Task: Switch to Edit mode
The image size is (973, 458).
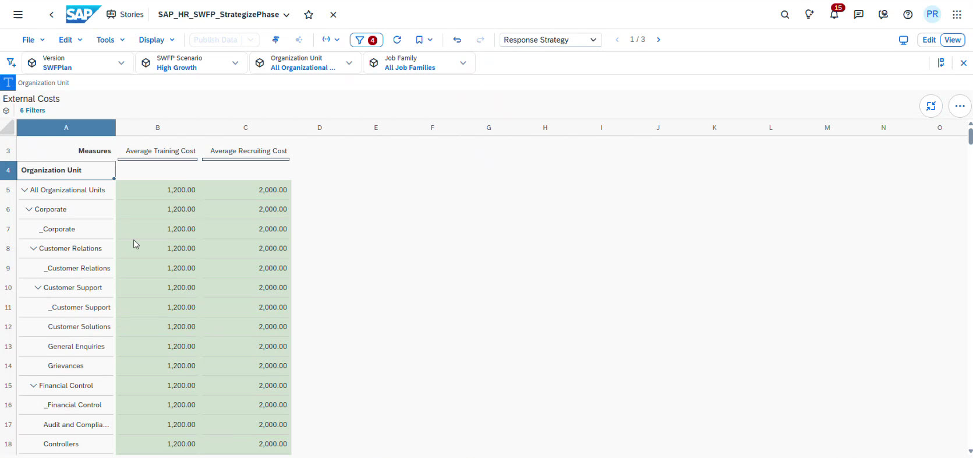Action: 929,40
